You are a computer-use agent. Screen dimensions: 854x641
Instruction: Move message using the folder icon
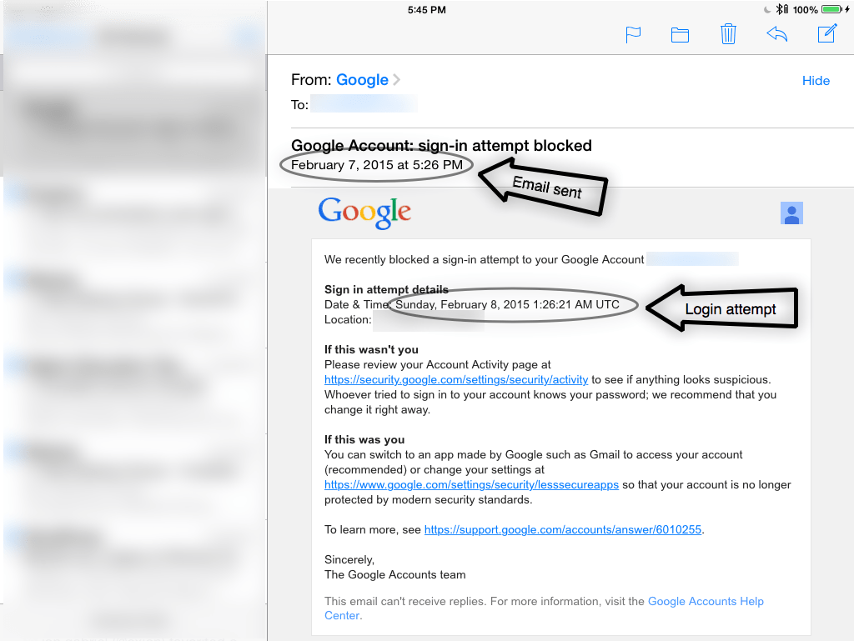(680, 35)
